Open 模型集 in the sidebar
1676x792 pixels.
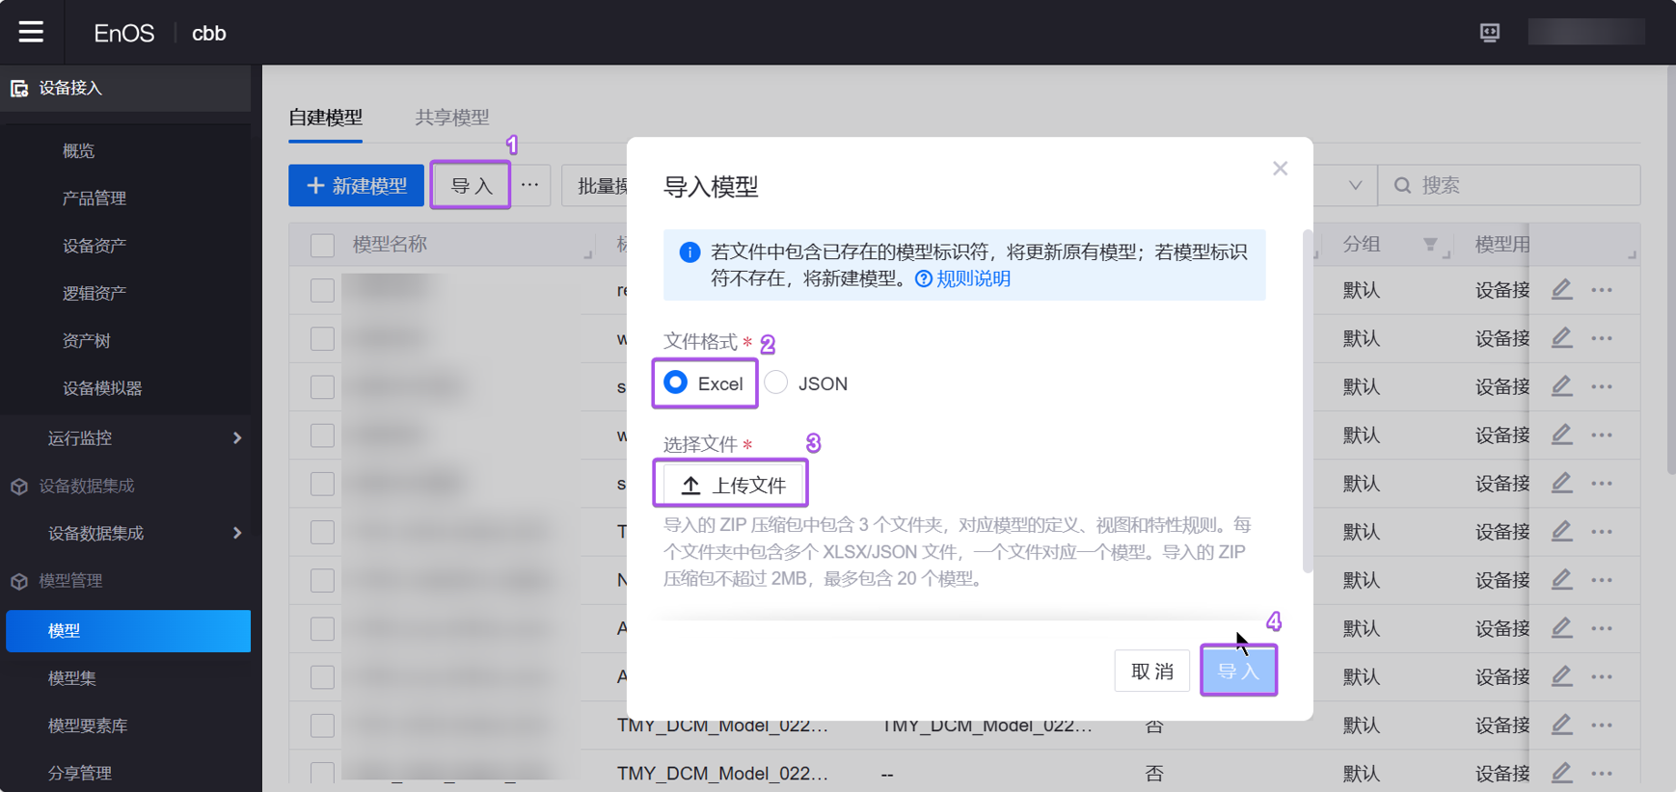[72, 678]
